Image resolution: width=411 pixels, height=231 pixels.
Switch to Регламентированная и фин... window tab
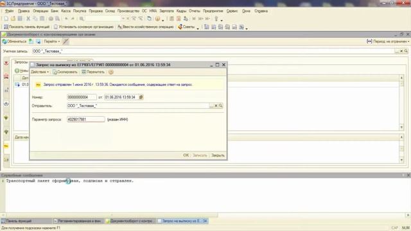click(78, 221)
